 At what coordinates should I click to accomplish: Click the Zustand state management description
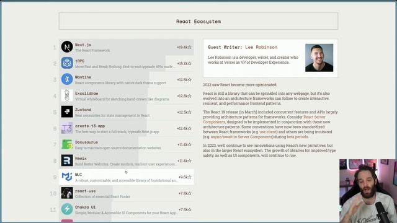(112, 115)
